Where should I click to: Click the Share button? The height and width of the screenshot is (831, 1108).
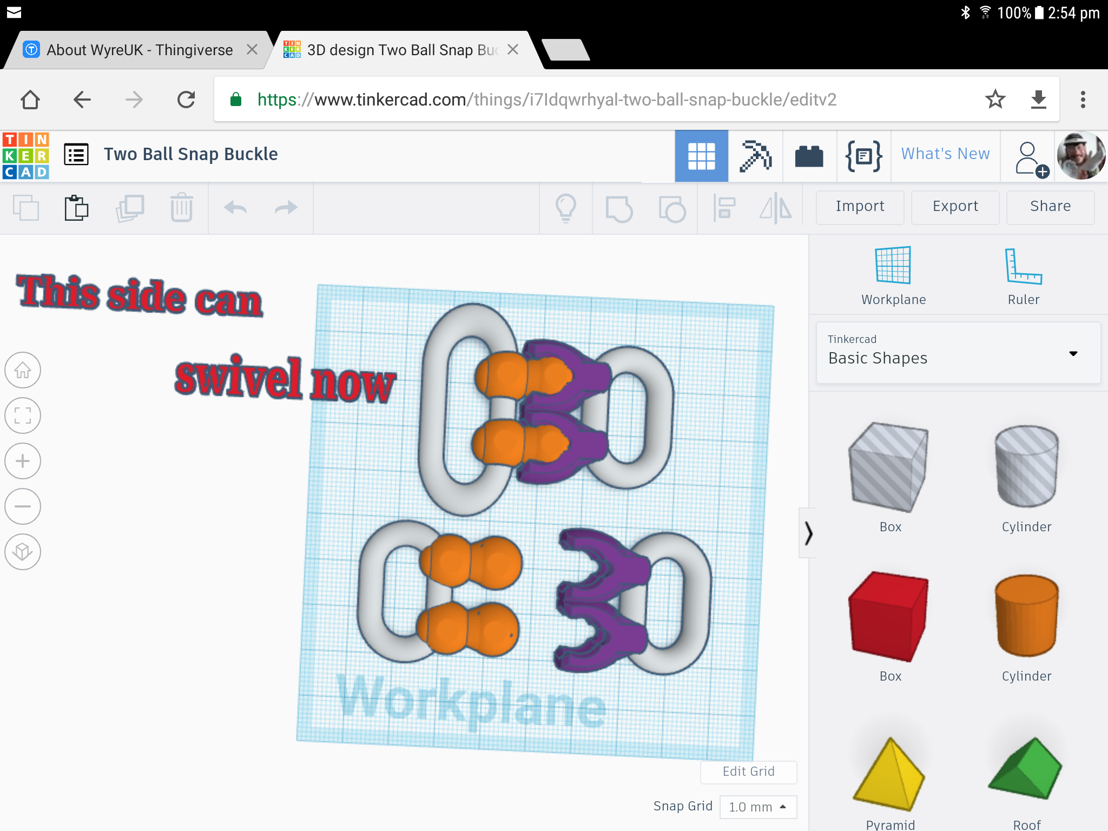(1051, 207)
